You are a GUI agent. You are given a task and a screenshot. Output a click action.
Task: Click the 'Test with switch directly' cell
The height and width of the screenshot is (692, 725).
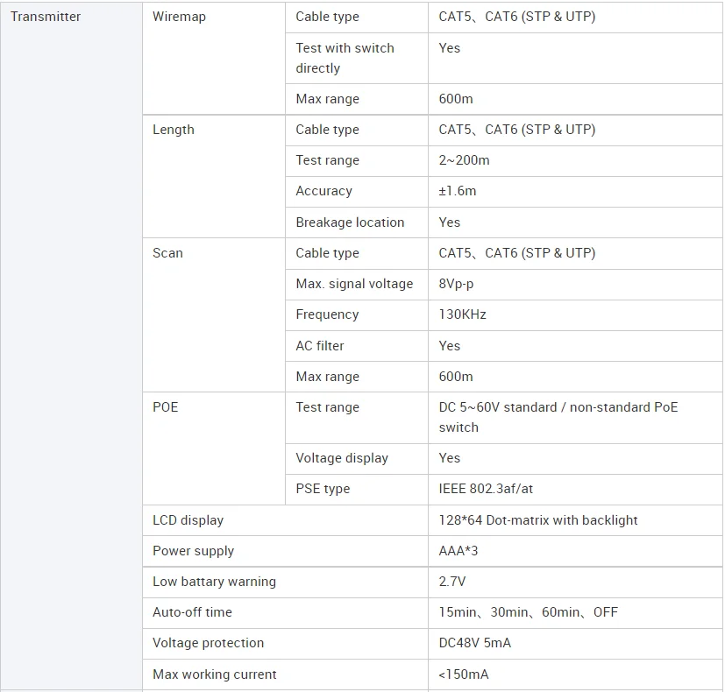click(x=345, y=58)
